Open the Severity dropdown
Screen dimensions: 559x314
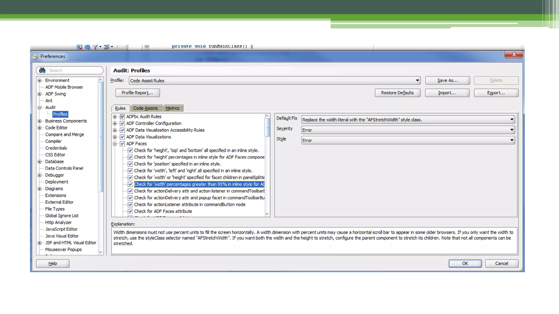[512, 130]
